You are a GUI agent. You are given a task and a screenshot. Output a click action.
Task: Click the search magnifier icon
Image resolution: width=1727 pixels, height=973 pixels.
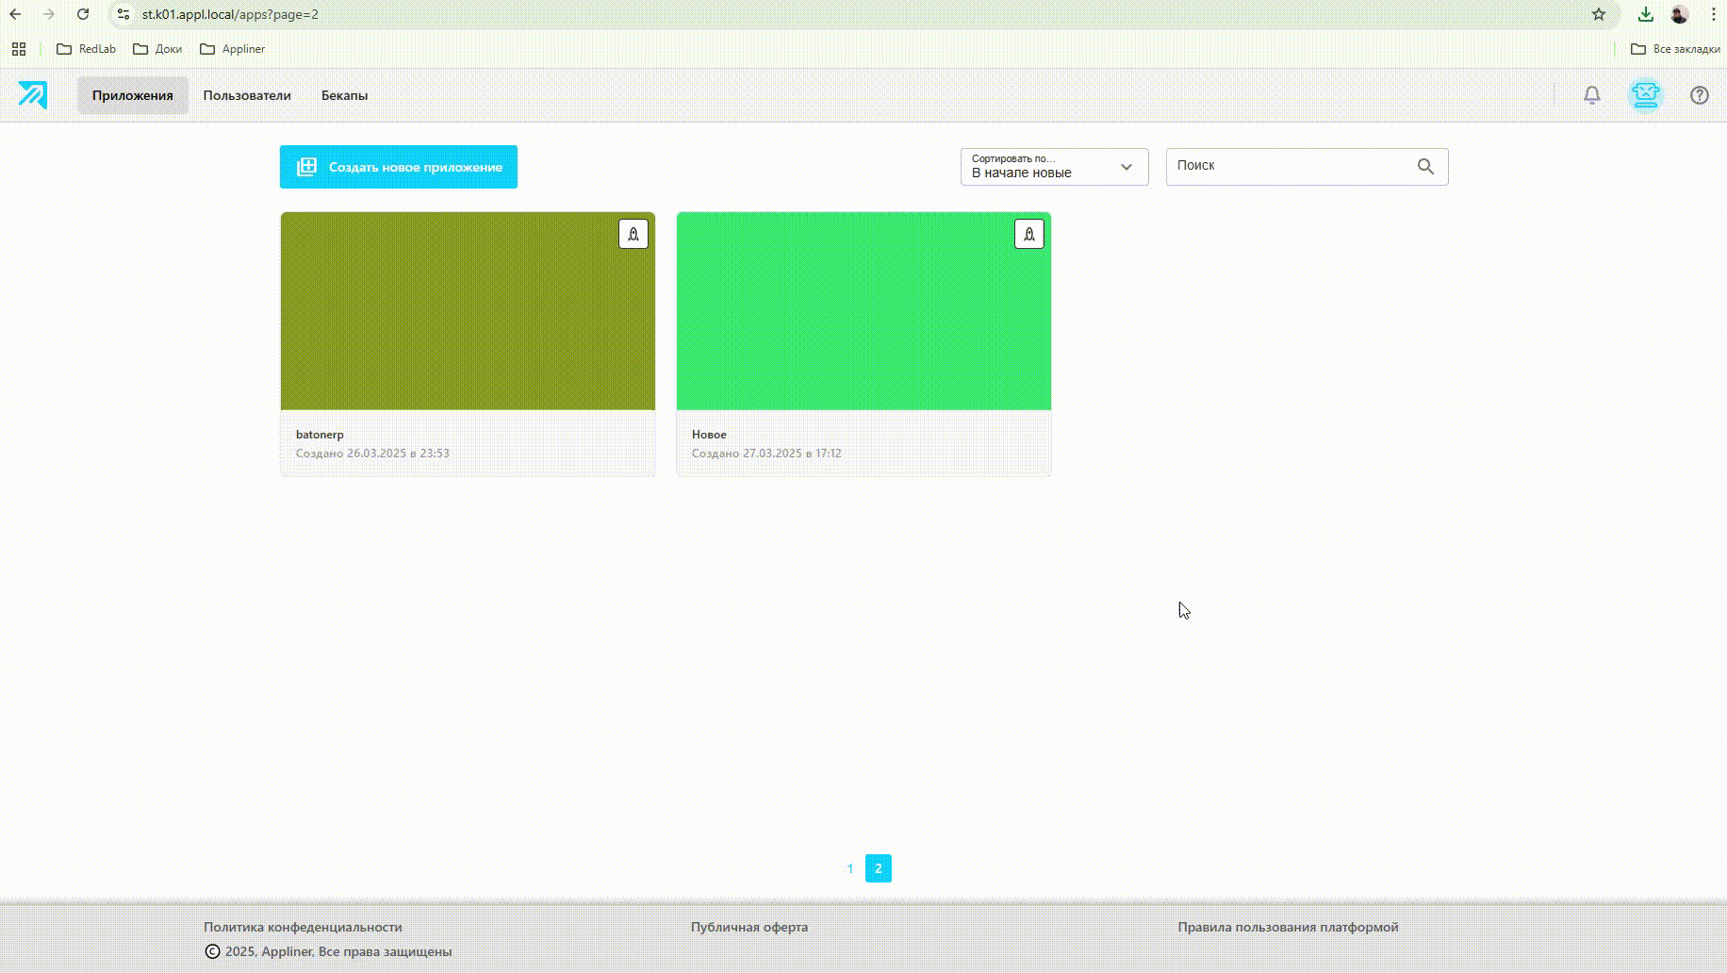(1425, 167)
